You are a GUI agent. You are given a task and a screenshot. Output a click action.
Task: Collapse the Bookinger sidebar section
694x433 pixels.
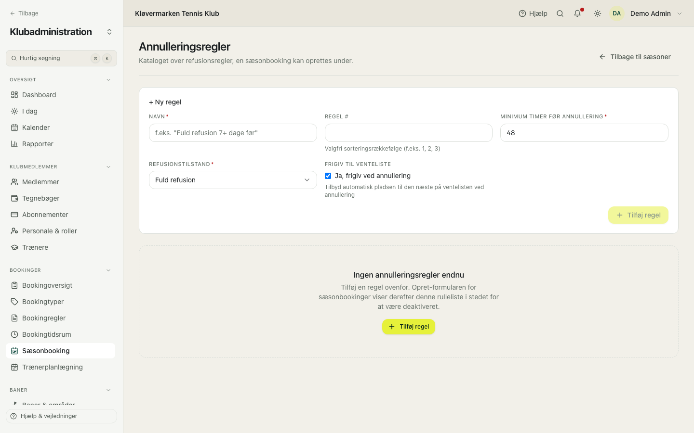pyautogui.click(x=108, y=270)
